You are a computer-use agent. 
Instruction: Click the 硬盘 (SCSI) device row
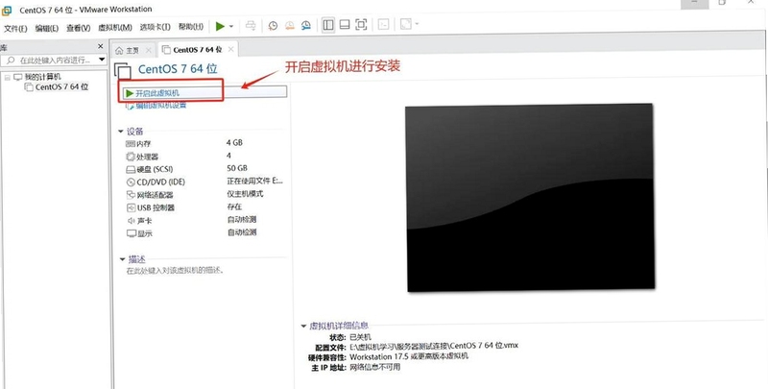tap(205, 169)
